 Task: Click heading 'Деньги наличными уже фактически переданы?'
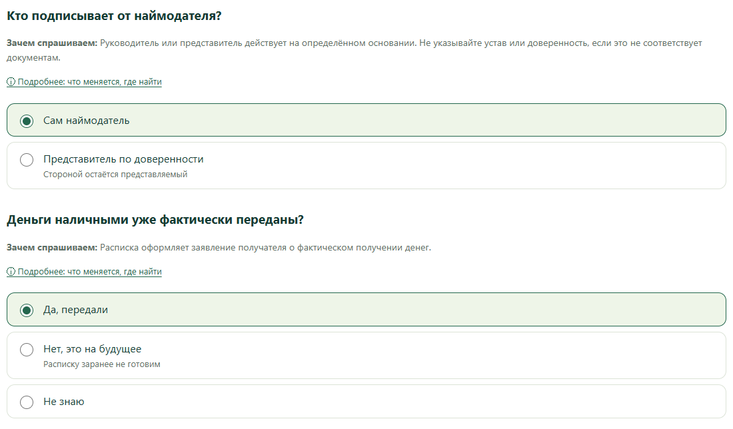[x=155, y=220]
